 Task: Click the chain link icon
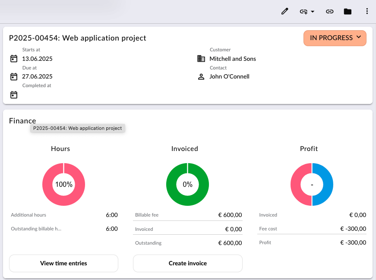click(329, 11)
